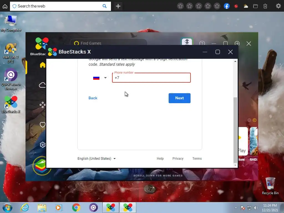Maximize the BlueStacks X dialog window
The image size is (284, 213).
pyautogui.click(x=217, y=52)
